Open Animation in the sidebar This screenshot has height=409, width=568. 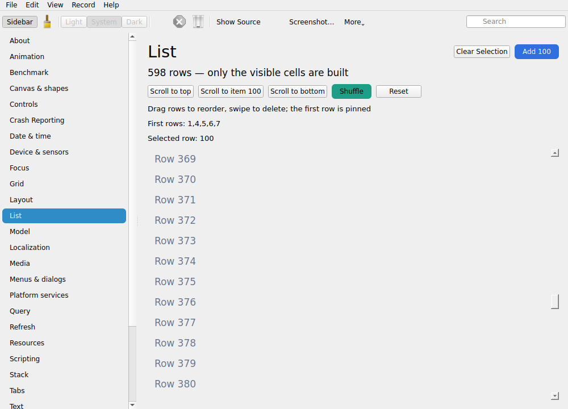point(64,56)
